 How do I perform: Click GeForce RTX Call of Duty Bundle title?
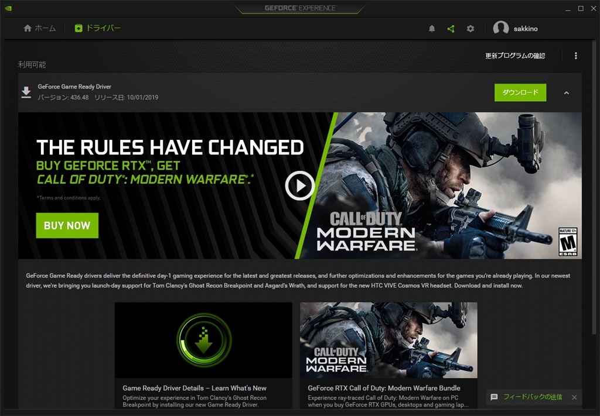[x=384, y=388]
